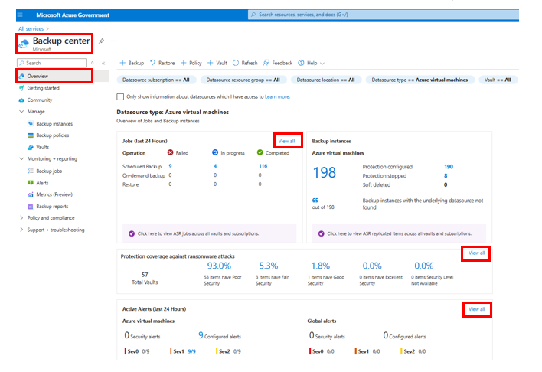The width and height of the screenshot is (542, 372).
Task: Click the + Backup toolbar button
Action: [132, 63]
